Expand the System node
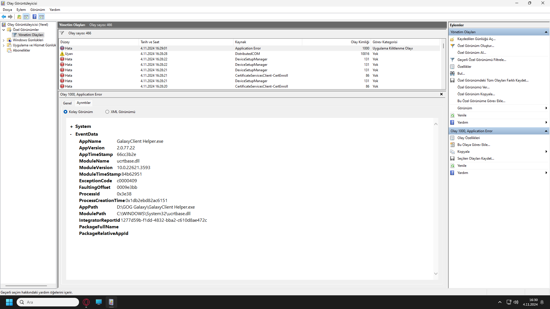 [71, 127]
